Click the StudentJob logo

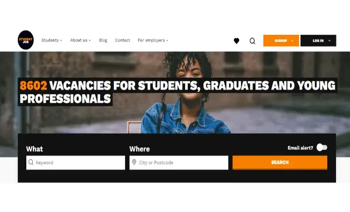26,40
